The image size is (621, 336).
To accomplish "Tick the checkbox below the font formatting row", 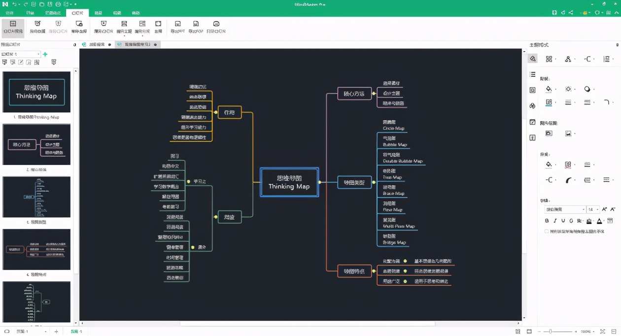I will tap(547, 231).
